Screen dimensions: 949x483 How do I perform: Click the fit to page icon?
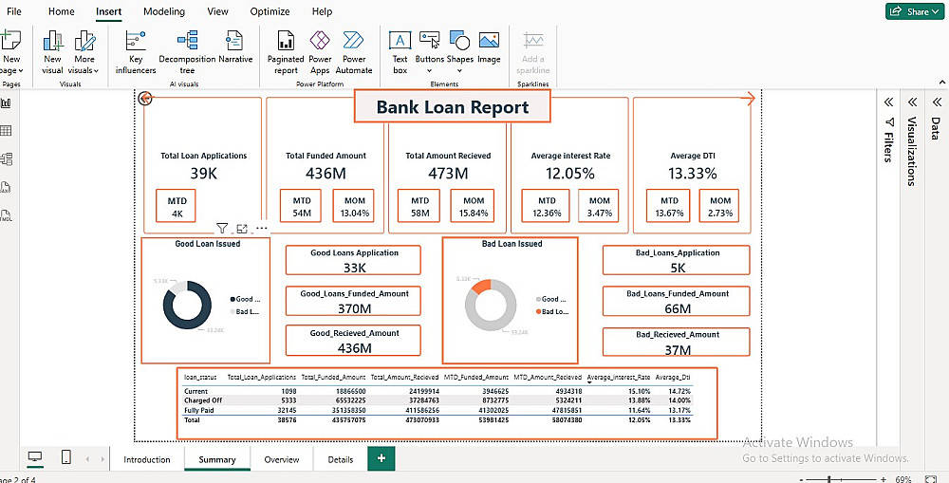pyautogui.click(x=930, y=479)
